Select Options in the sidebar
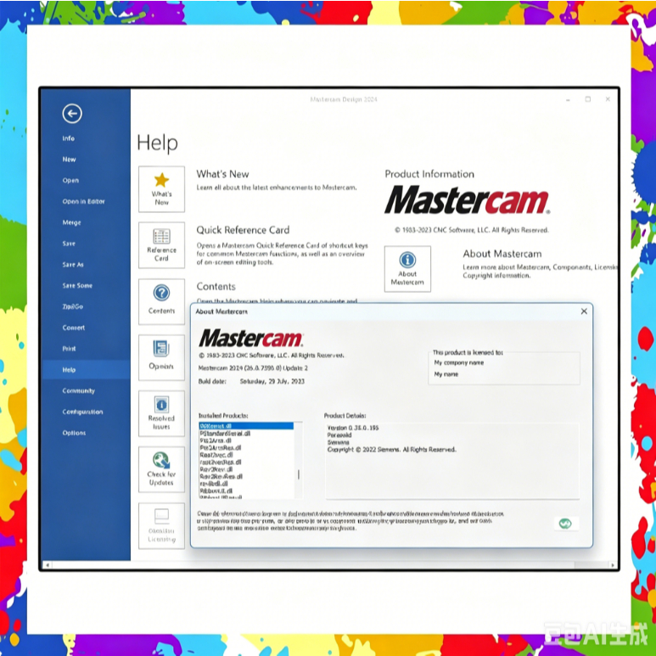The width and height of the screenshot is (656, 656). pos(74,433)
